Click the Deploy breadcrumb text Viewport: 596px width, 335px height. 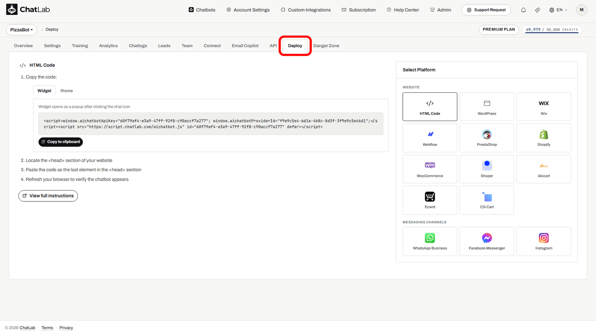point(52,30)
